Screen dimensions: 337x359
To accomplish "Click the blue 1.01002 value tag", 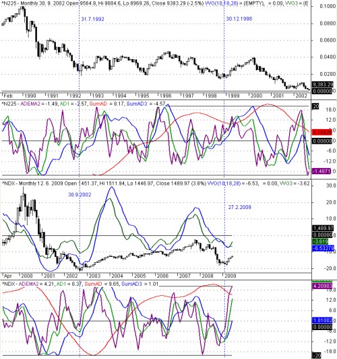I will (322, 320).
